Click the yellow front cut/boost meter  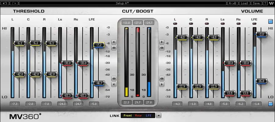[x=126, y=62]
